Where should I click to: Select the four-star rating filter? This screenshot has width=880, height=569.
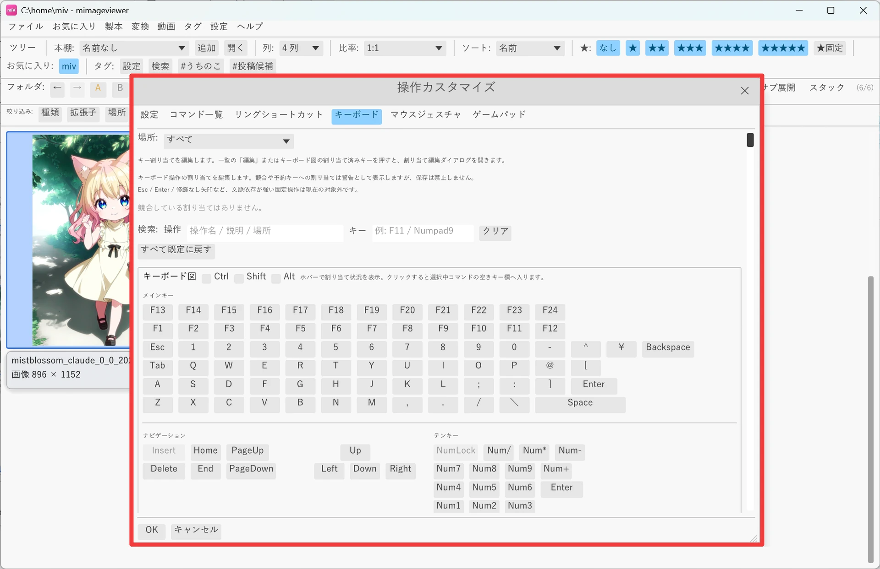tap(732, 48)
